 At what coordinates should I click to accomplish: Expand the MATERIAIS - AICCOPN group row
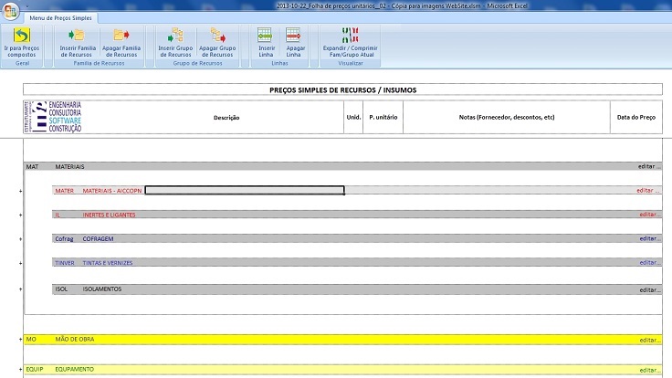(x=20, y=191)
